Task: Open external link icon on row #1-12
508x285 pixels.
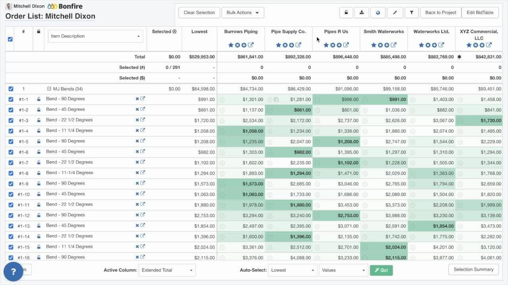Action: click(142, 215)
